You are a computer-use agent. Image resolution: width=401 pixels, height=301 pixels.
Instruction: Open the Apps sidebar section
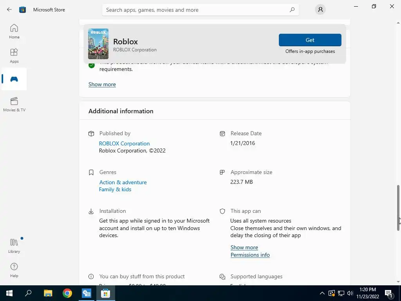pos(14,56)
